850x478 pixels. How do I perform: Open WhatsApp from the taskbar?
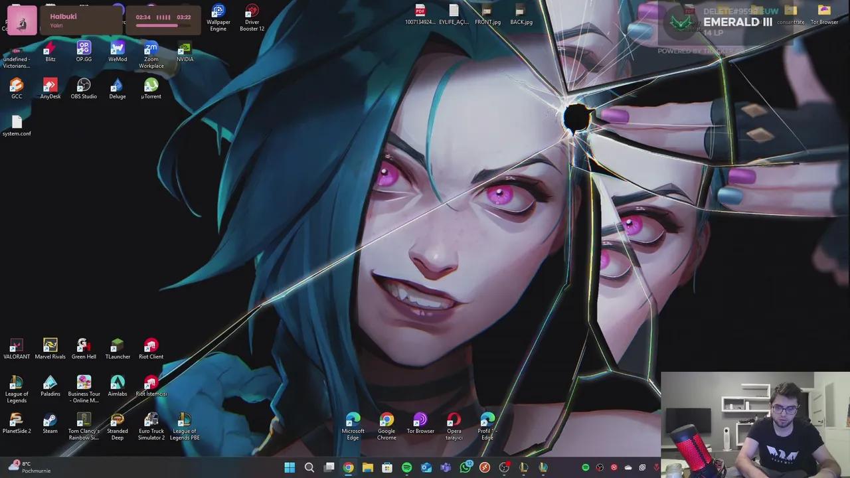tap(466, 468)
